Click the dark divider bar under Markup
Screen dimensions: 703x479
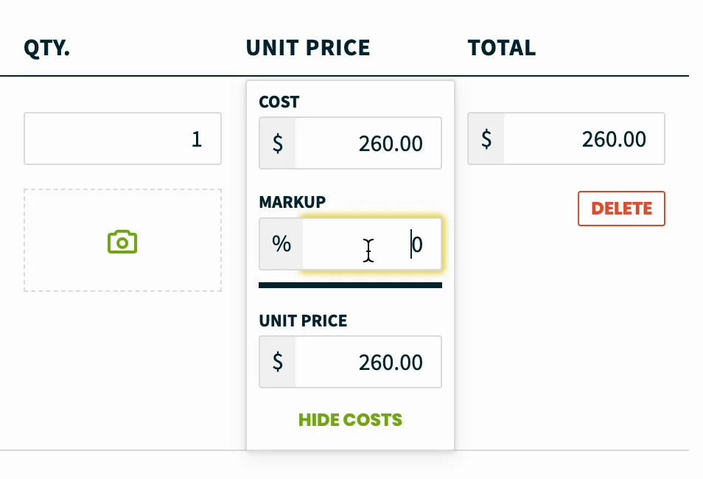pyautogui.click(x=350, y=285)
